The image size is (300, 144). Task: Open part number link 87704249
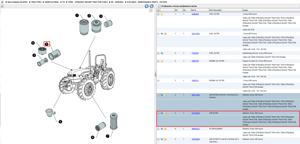(x=196, y=113)
